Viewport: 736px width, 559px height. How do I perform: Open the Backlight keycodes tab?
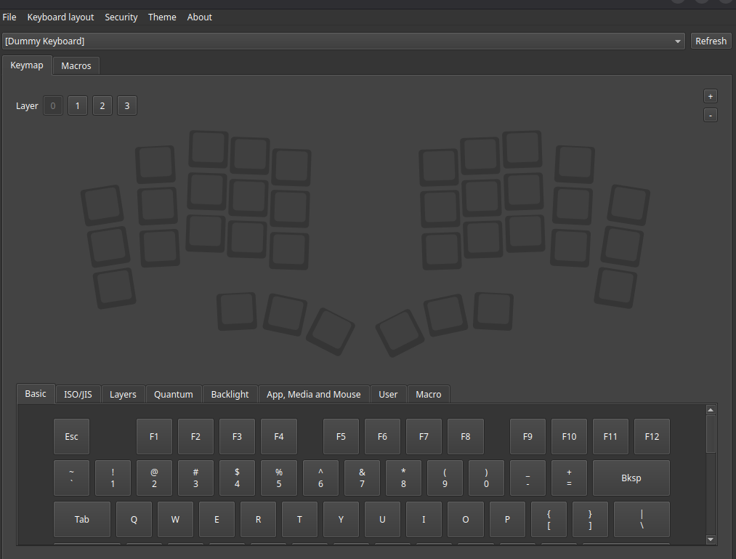(230, 394)
